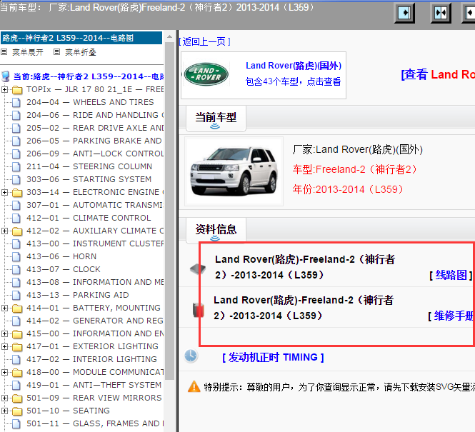Click the folder icon of 501-09 REAR VIEW MIRRORS

(17, 398)
